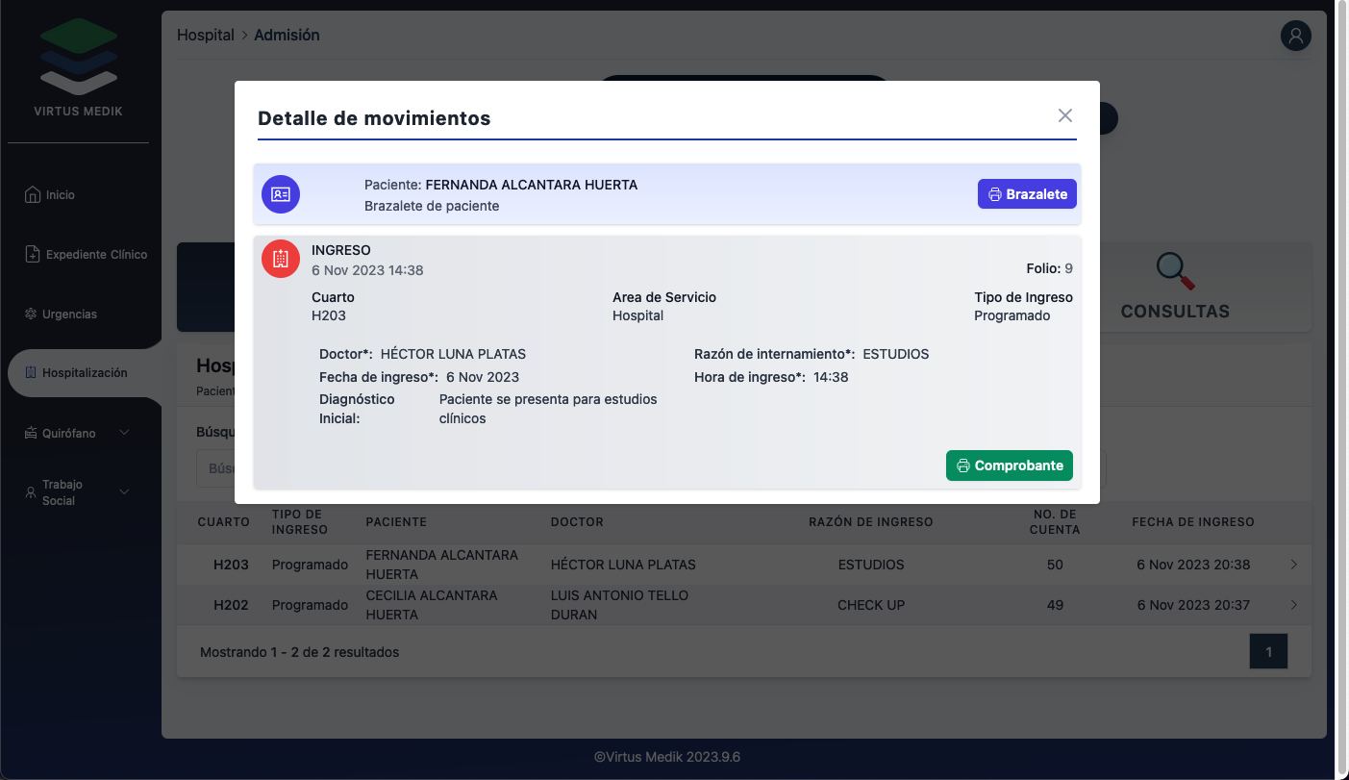Go to page 1 of results
Screen dimensions: 1349x780
tap(1267, 652)
